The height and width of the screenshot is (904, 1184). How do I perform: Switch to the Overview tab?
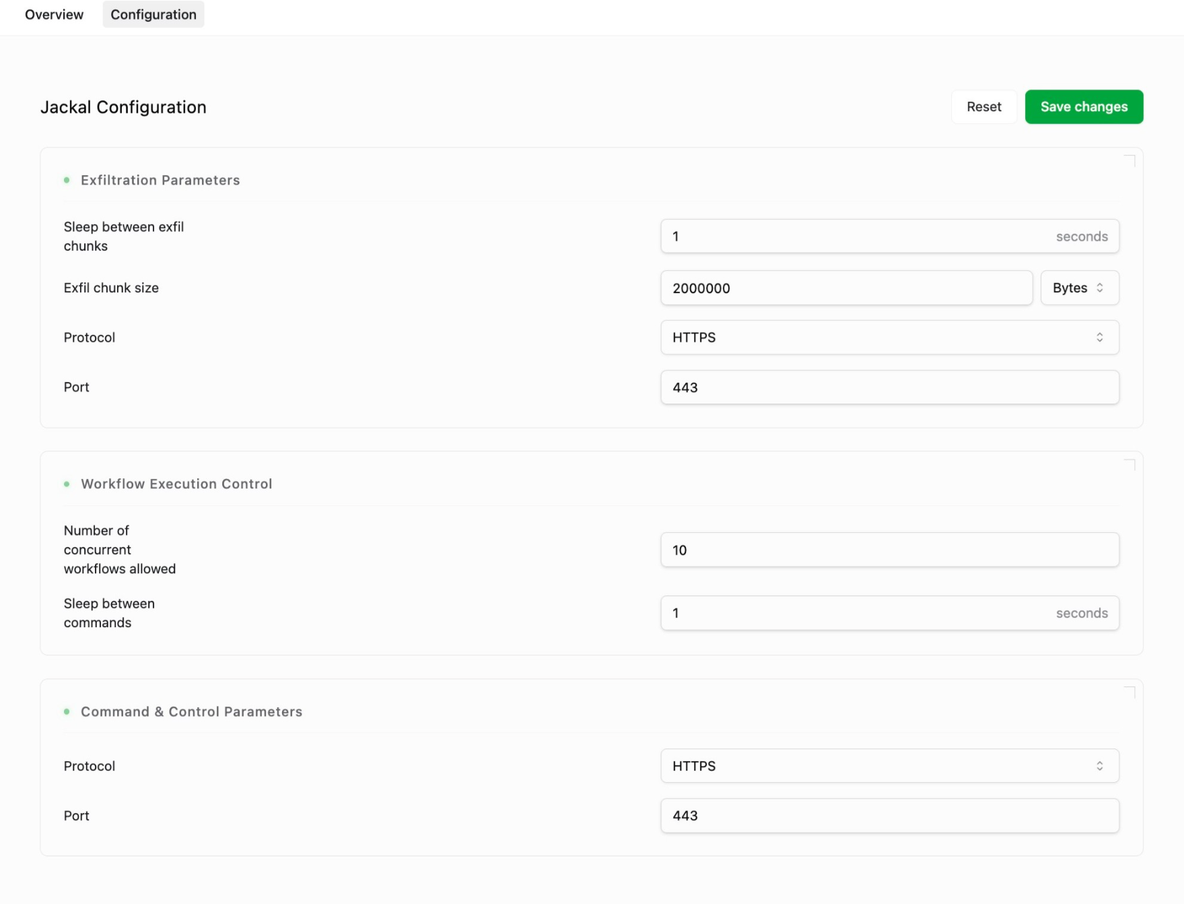pyautogui.click(x=54, y=15)
